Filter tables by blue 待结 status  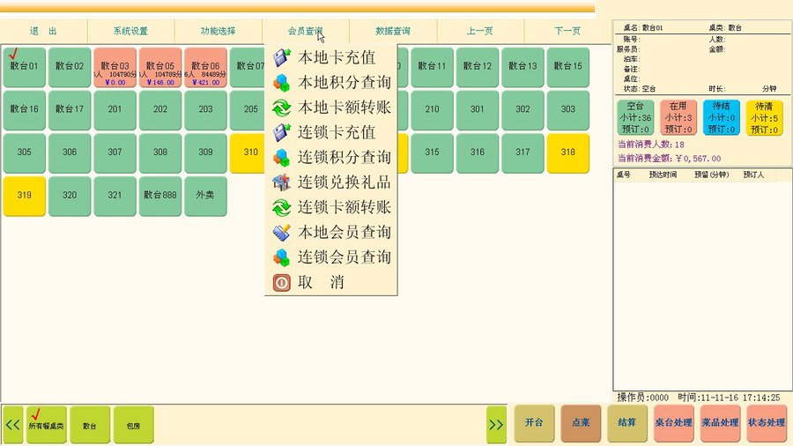[x=721, y=117]
